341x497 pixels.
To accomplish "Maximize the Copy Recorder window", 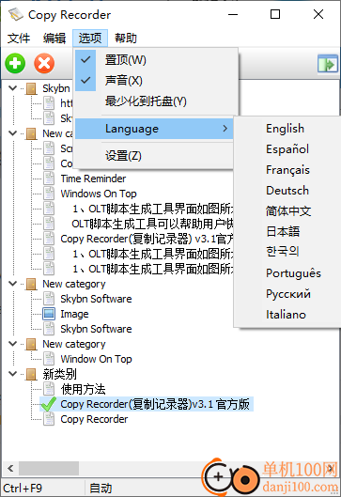I will click(275, 14).
